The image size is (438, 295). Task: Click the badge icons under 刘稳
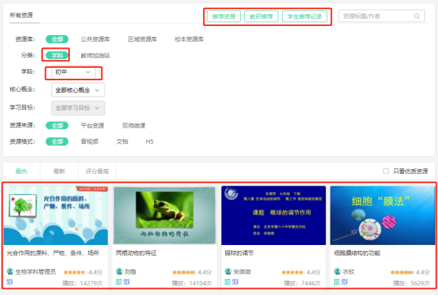click(x=123, y=282)
